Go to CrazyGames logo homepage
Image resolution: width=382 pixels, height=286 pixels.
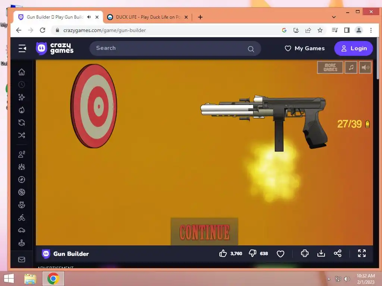[x=54, y=48]
